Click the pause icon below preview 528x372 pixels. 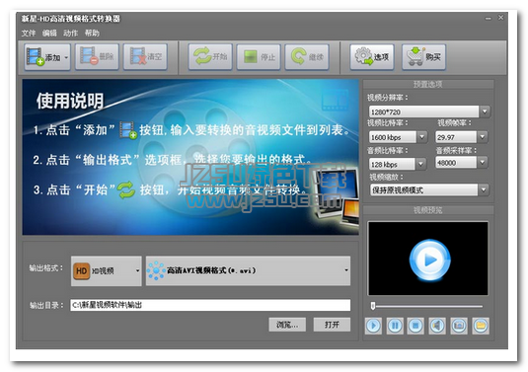pyautogui.click(x=395, y=326)
